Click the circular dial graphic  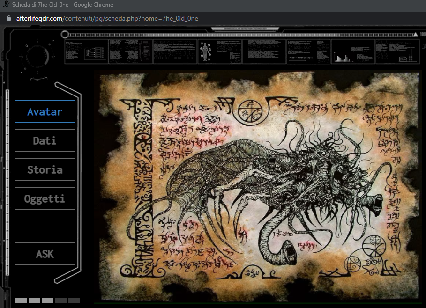coord(38,57)
